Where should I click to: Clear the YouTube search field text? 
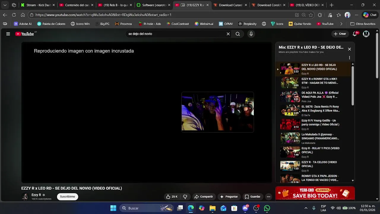pos(228,34)
